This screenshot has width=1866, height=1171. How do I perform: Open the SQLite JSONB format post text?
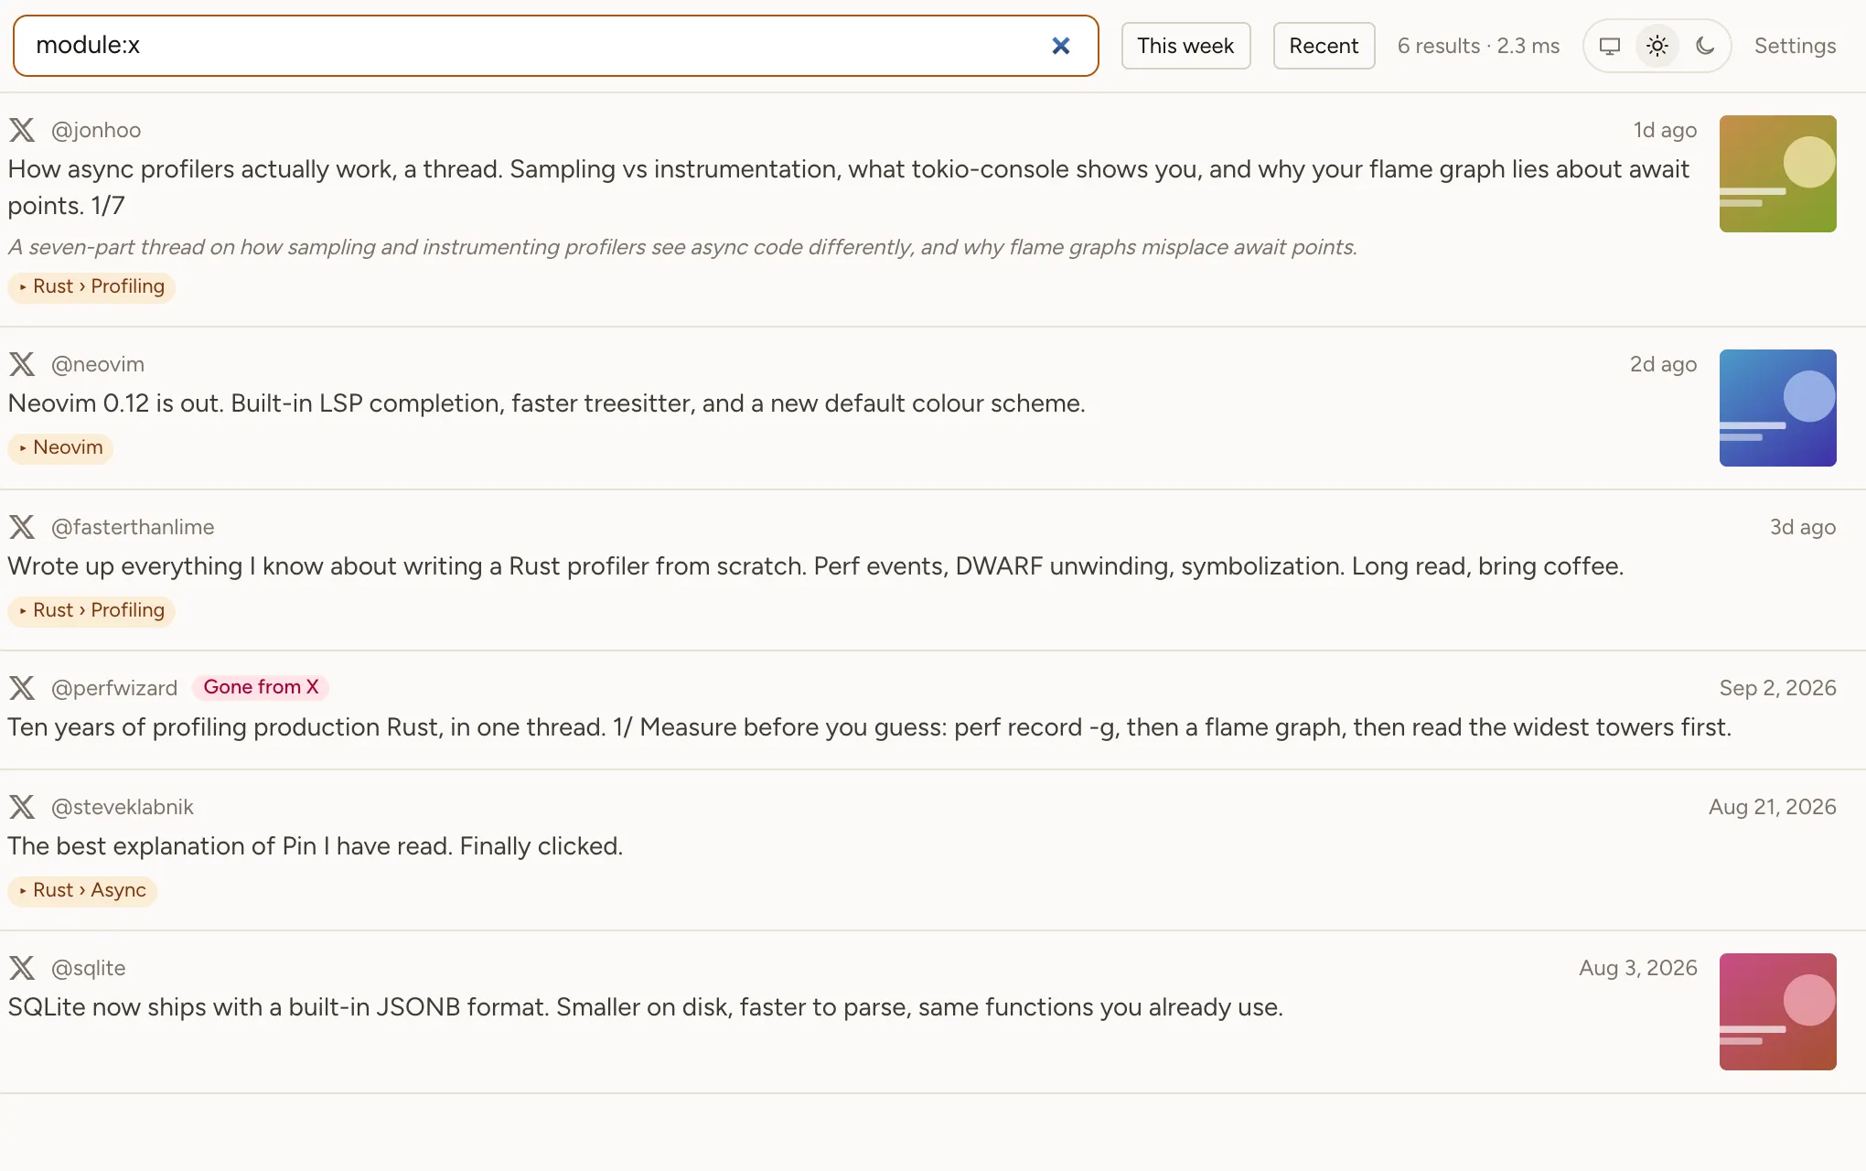pos(646,1007)
